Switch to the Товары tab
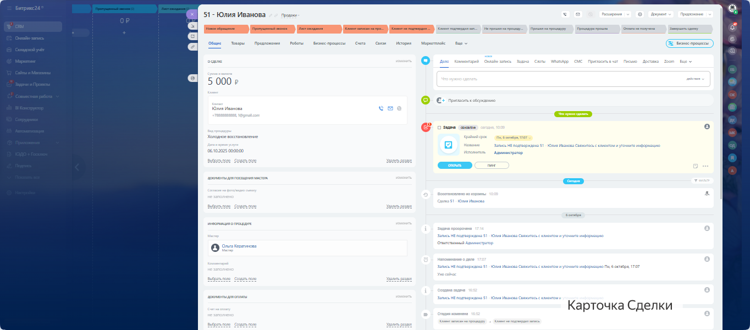This screenshot has height=330, width=750. click(x=238, y=43)
